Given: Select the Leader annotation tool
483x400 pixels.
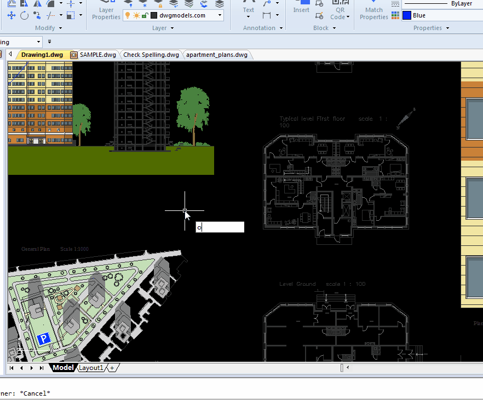Looking at the screenshot, I should [x=267, y=3].
